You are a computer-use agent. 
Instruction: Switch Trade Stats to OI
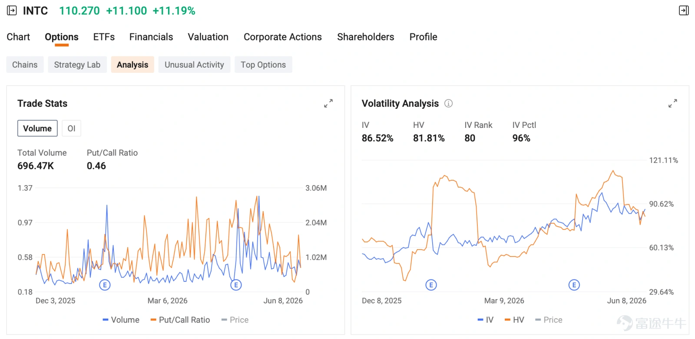click(x=71, y=128)
